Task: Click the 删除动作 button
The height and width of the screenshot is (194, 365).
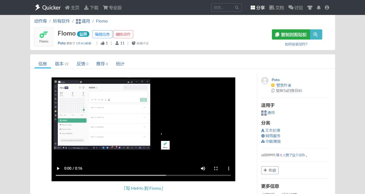Action: (123, 34)
